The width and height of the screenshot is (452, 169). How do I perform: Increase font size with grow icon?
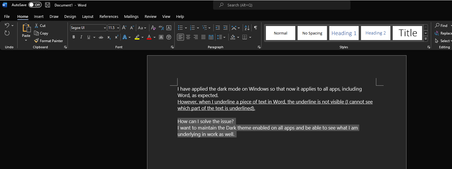click(x=124, y=28)
